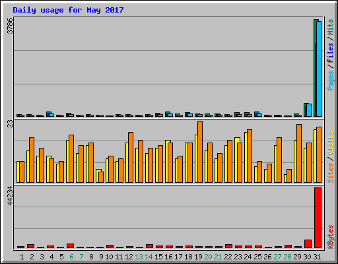Click green weekend day label 21
This screenshot has height=264, width=338.
(218, 257)
